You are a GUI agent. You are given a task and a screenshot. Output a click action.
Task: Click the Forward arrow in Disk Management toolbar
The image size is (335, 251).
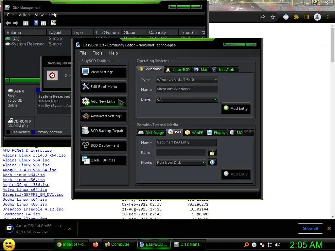tap(16, 23)
